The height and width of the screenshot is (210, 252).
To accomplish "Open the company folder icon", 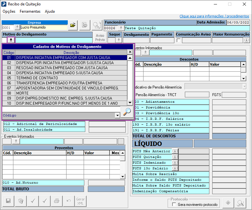I will [x=73, y=25].
